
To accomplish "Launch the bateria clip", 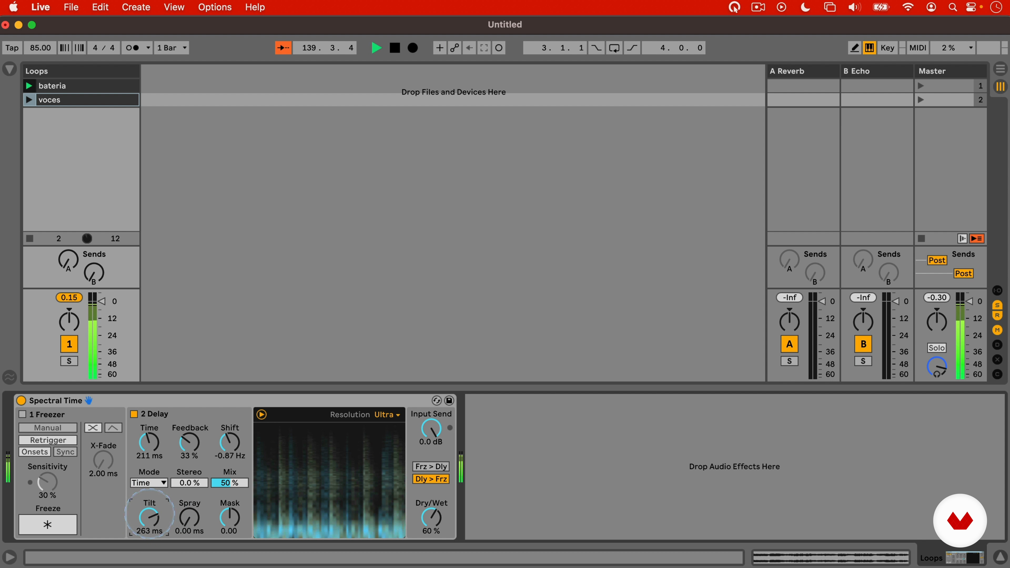I will [29, 85].
